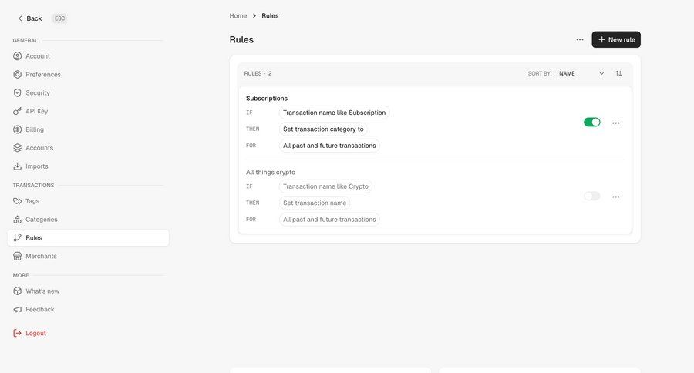This screenshot has height=373, width=694.
Task: Open Security settings
Action: pyautogui.click(x=88, y=93)
